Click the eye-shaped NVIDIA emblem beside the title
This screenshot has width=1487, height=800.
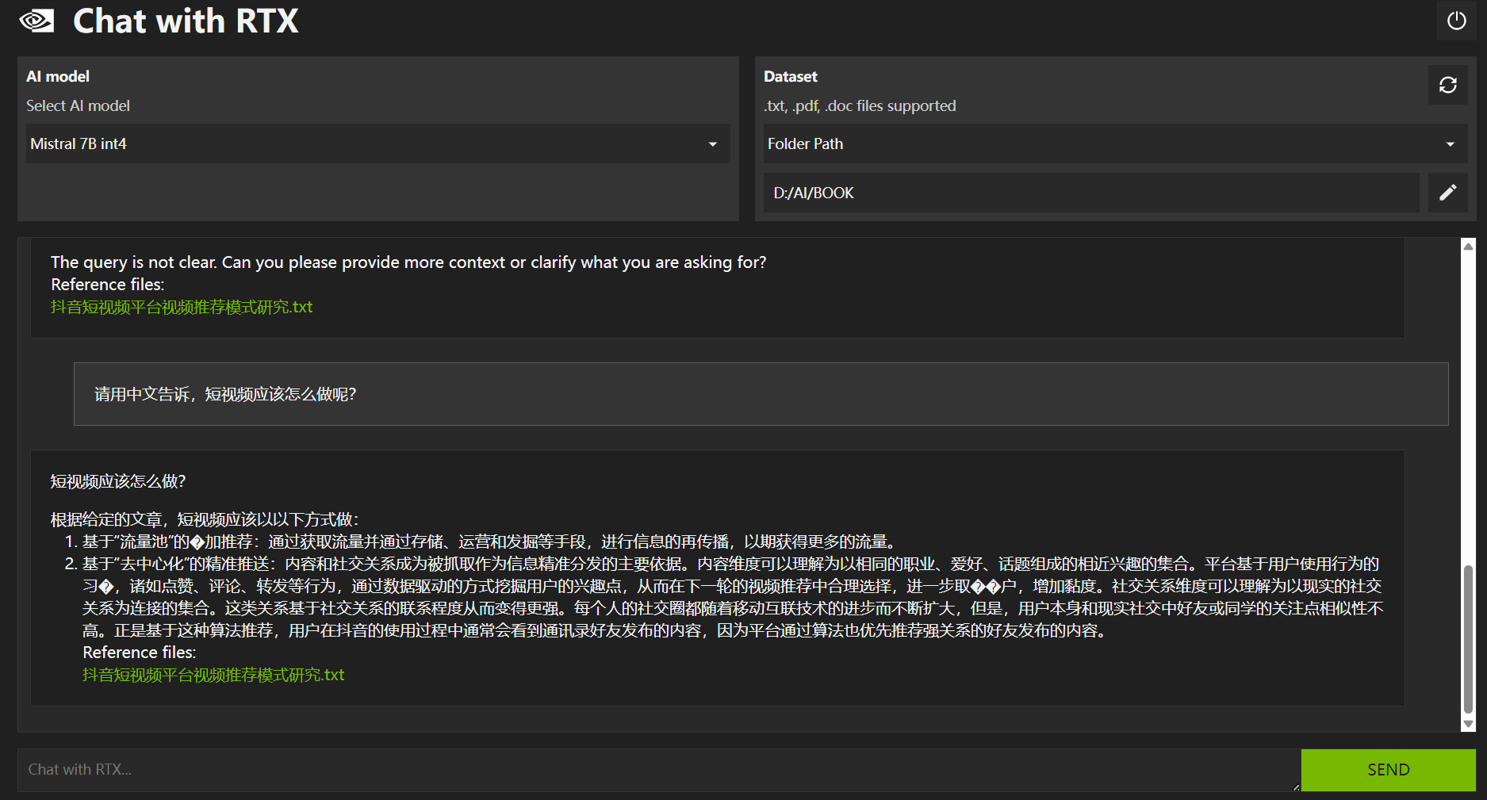(x=36, y=21)
